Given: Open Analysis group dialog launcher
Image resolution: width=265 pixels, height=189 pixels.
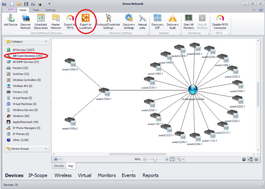Looking at the screenshot, I should tap(180, 34).
